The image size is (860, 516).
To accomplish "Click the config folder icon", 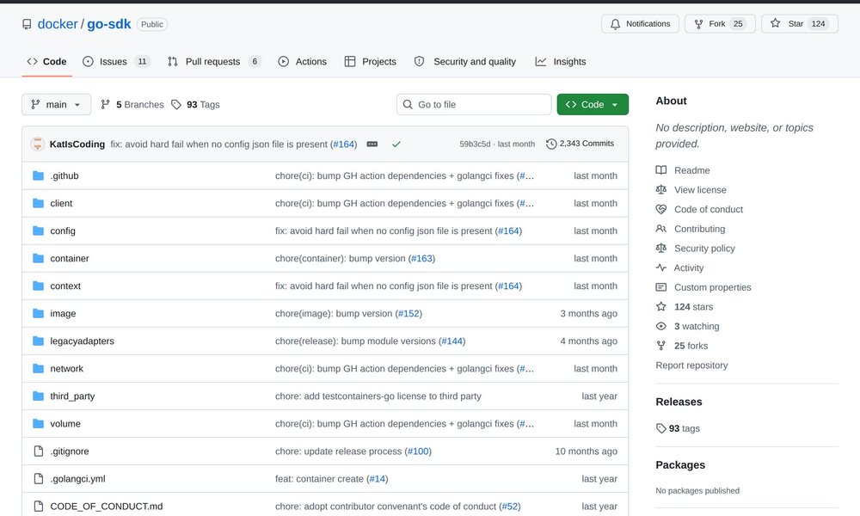I will point(38,230).
